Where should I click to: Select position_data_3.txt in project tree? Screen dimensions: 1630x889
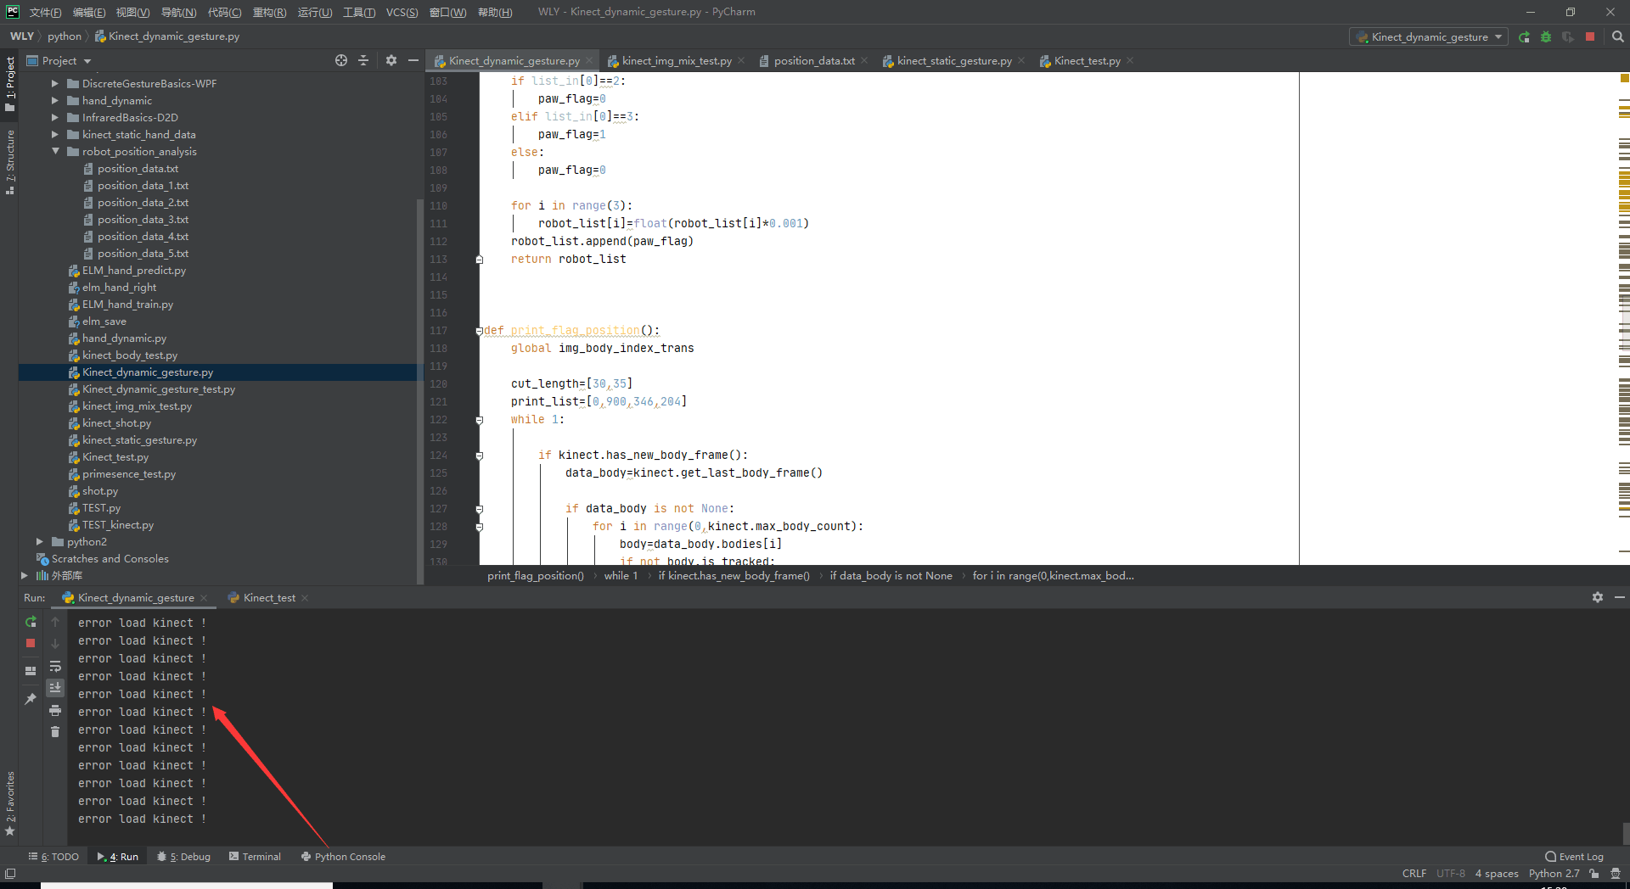point(143,219)
